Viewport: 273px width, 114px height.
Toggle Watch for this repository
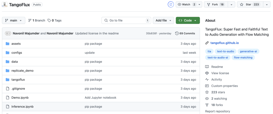tap(187, 5)
